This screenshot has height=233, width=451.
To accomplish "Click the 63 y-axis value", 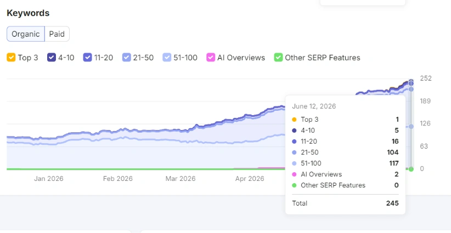I will [x=424, y=146].
